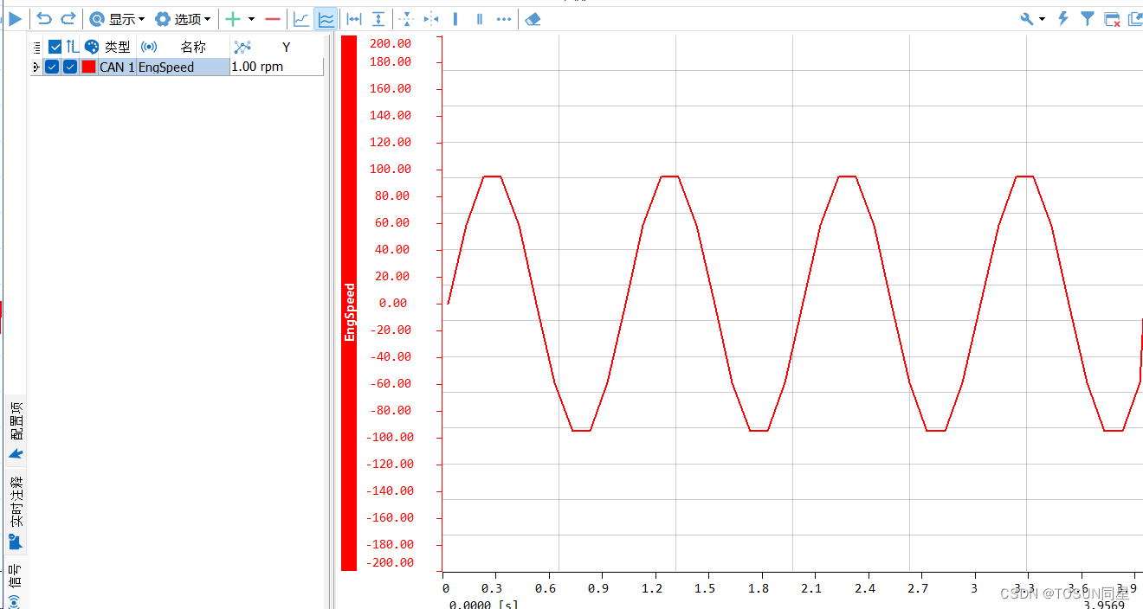Click window with red X icon

(1113, 19)
